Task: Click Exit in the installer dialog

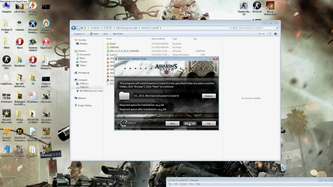Action: tap(209, 123)
